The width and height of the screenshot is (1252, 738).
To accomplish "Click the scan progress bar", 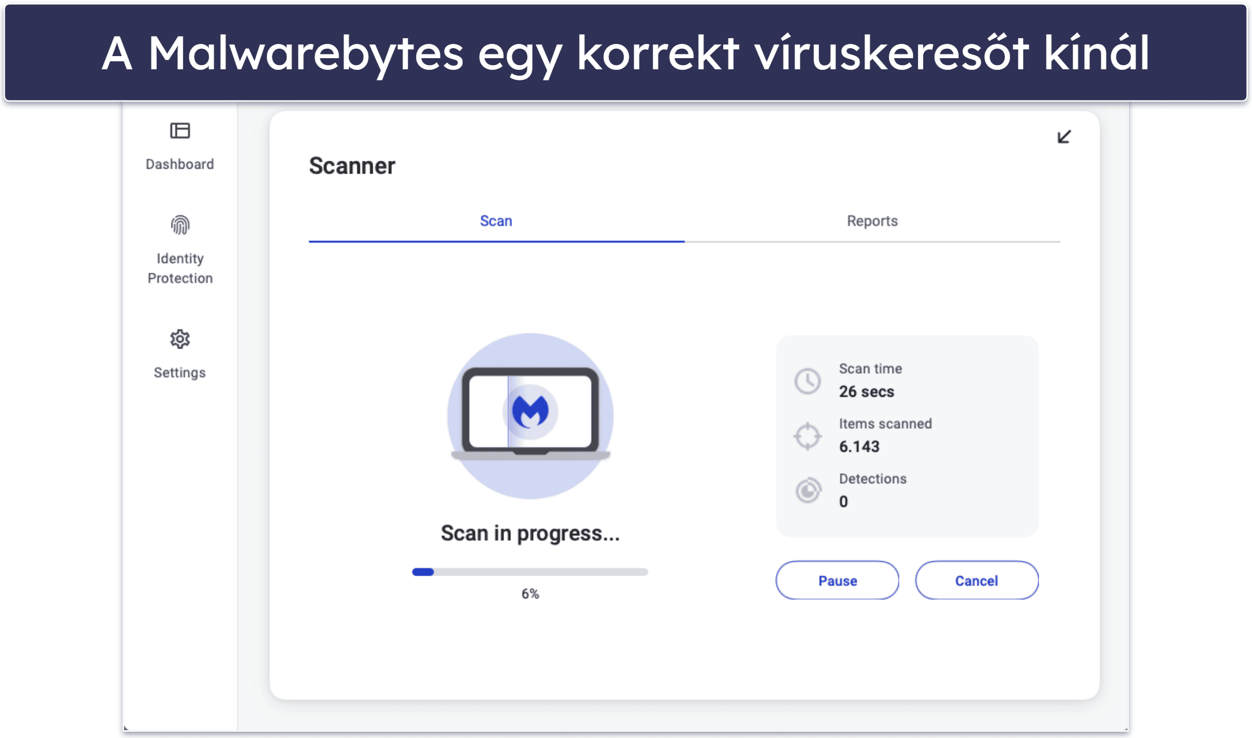I will click(x=530, y=572).
